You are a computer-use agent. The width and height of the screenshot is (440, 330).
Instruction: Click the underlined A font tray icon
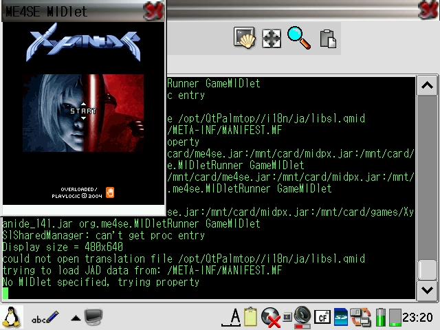coord(234,317)
